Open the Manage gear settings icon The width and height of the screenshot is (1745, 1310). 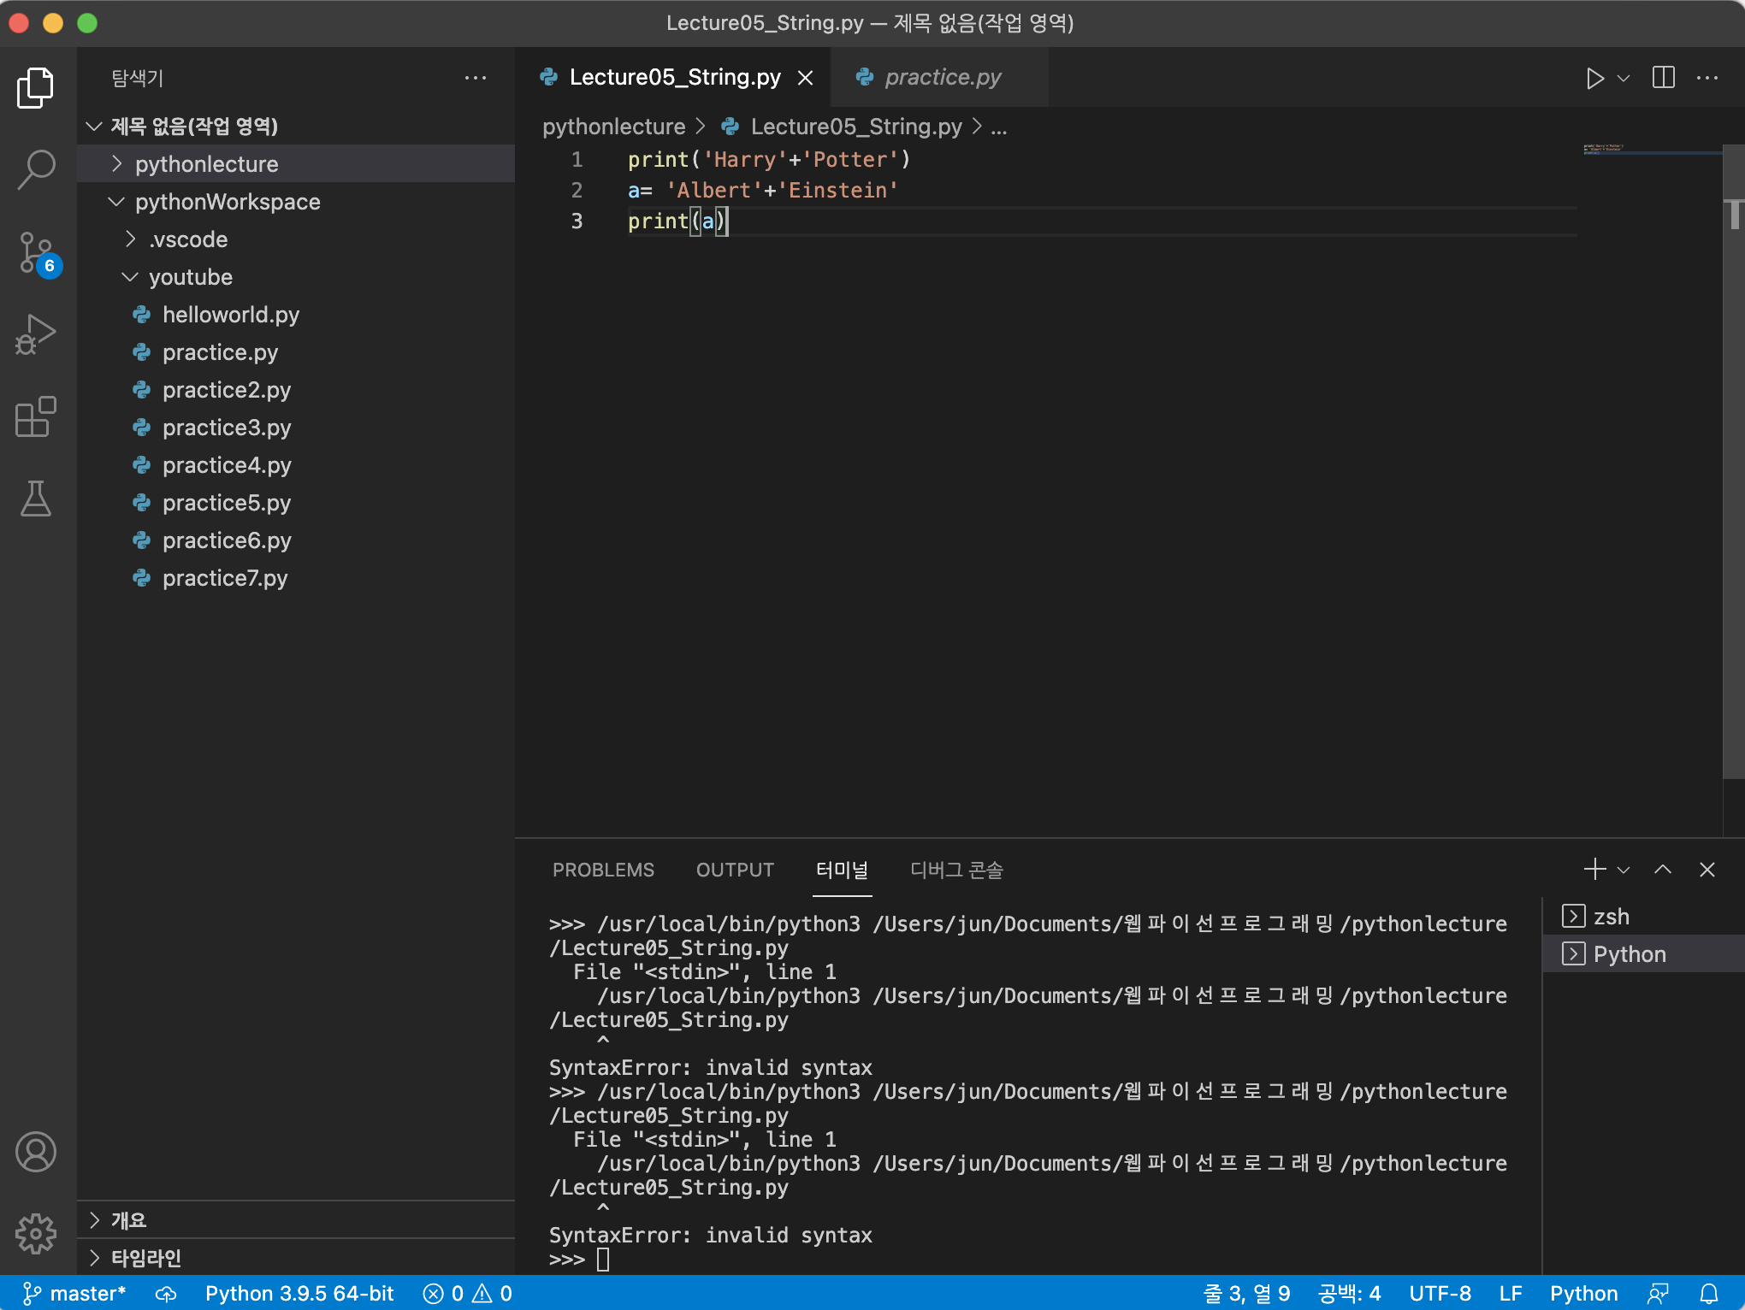(36, 1234)
